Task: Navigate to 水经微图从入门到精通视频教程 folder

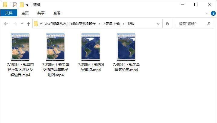Action: [70, 24]
